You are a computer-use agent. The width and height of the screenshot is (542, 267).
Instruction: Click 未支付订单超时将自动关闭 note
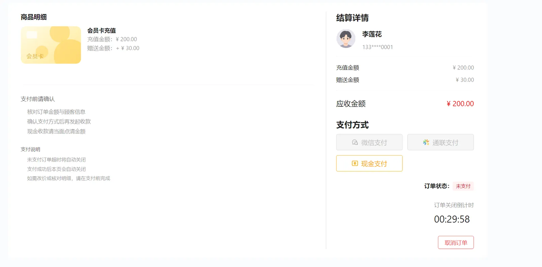tap(56, 160)
